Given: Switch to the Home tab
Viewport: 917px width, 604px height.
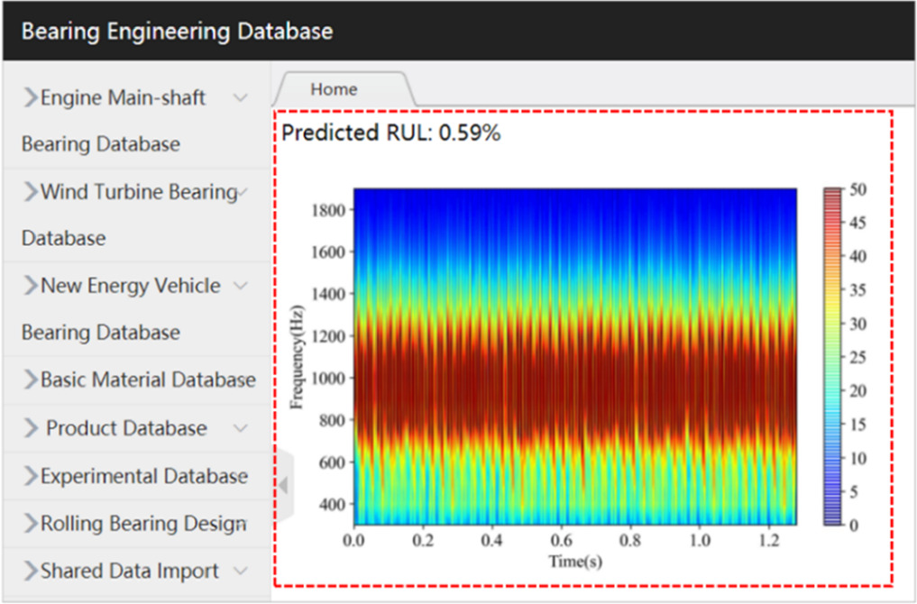Looking at the screenshot, I should click(x=333, y=88).
